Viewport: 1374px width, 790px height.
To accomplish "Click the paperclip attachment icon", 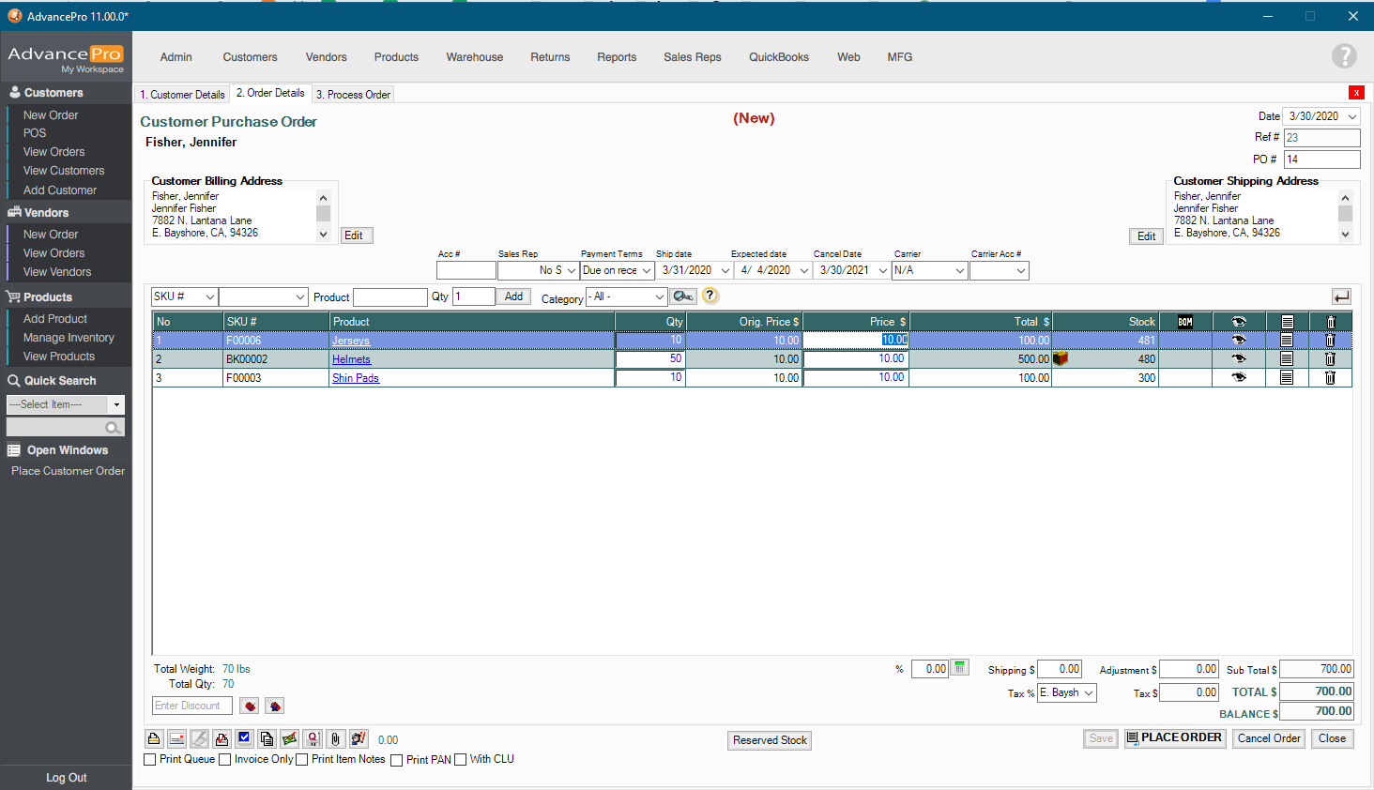I will click(x=335, y=739).
